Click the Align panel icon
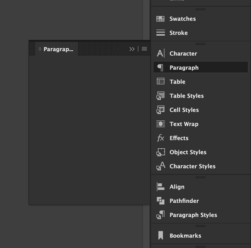The width and height of the screenshot is (251, 248). 161,186
